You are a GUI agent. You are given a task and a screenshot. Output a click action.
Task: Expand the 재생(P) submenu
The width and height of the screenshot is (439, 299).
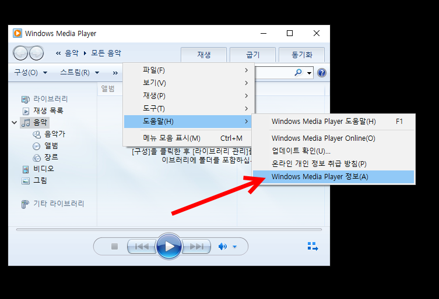pyautogui.click(x=189, y=96)
